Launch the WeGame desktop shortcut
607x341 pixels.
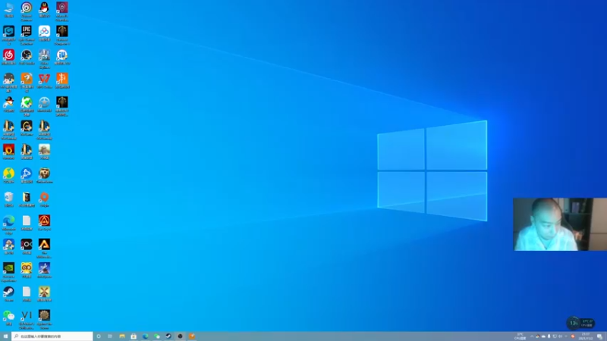pyautogui.click(x=27, y=128)
